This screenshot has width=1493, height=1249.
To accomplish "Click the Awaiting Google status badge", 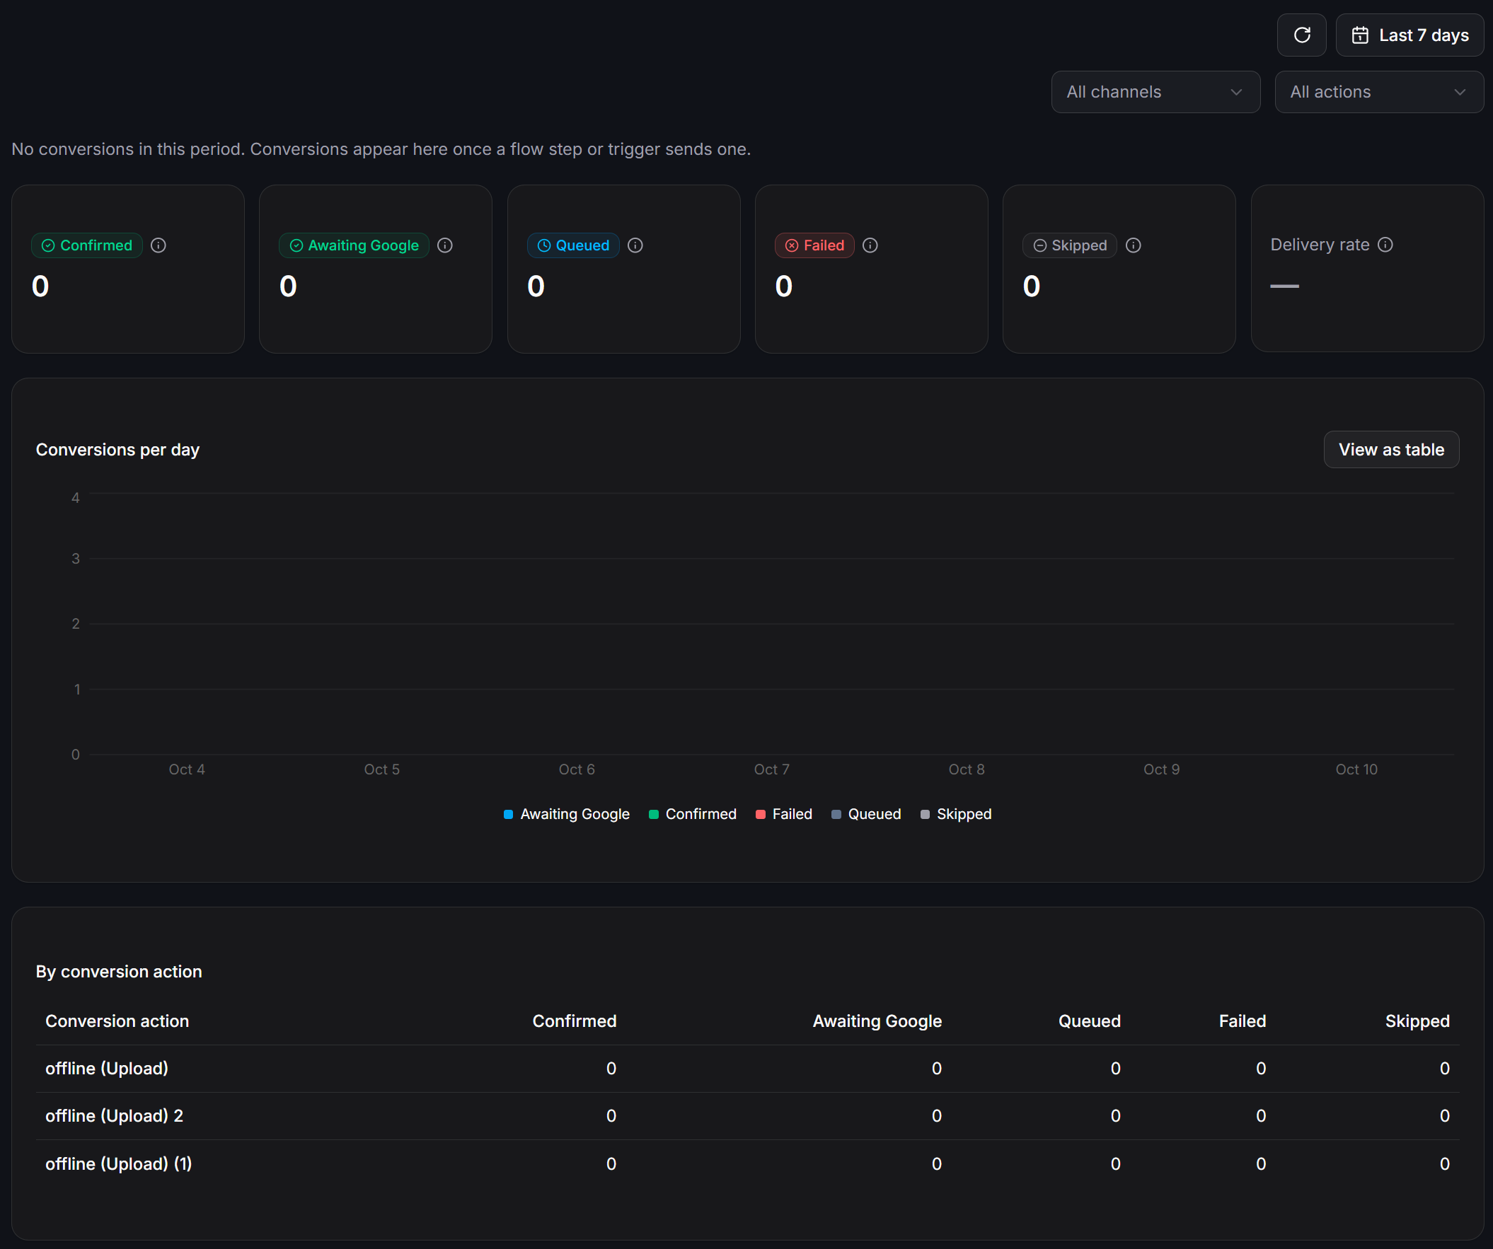I will click(x=354, y=245).
